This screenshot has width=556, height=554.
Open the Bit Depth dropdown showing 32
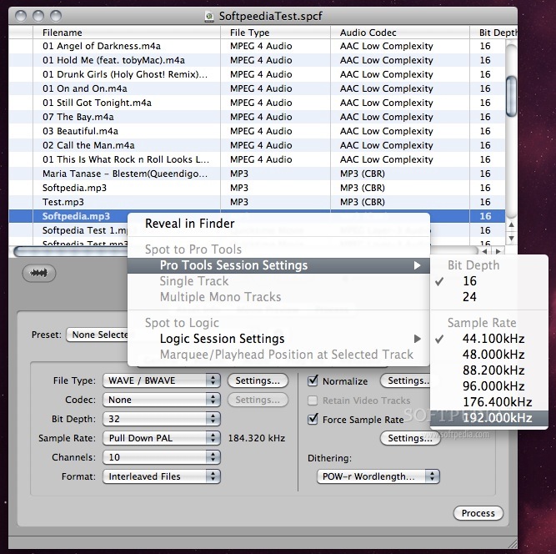click(162, 419)
